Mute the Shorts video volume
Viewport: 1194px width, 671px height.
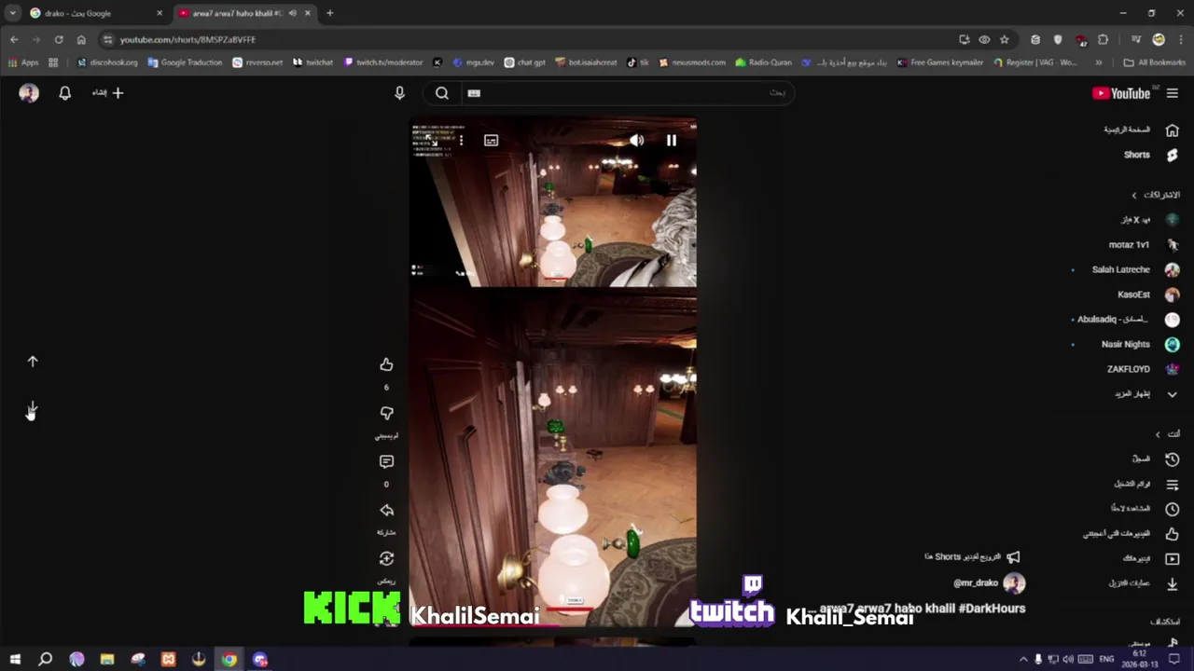click(x=636, y=141)
